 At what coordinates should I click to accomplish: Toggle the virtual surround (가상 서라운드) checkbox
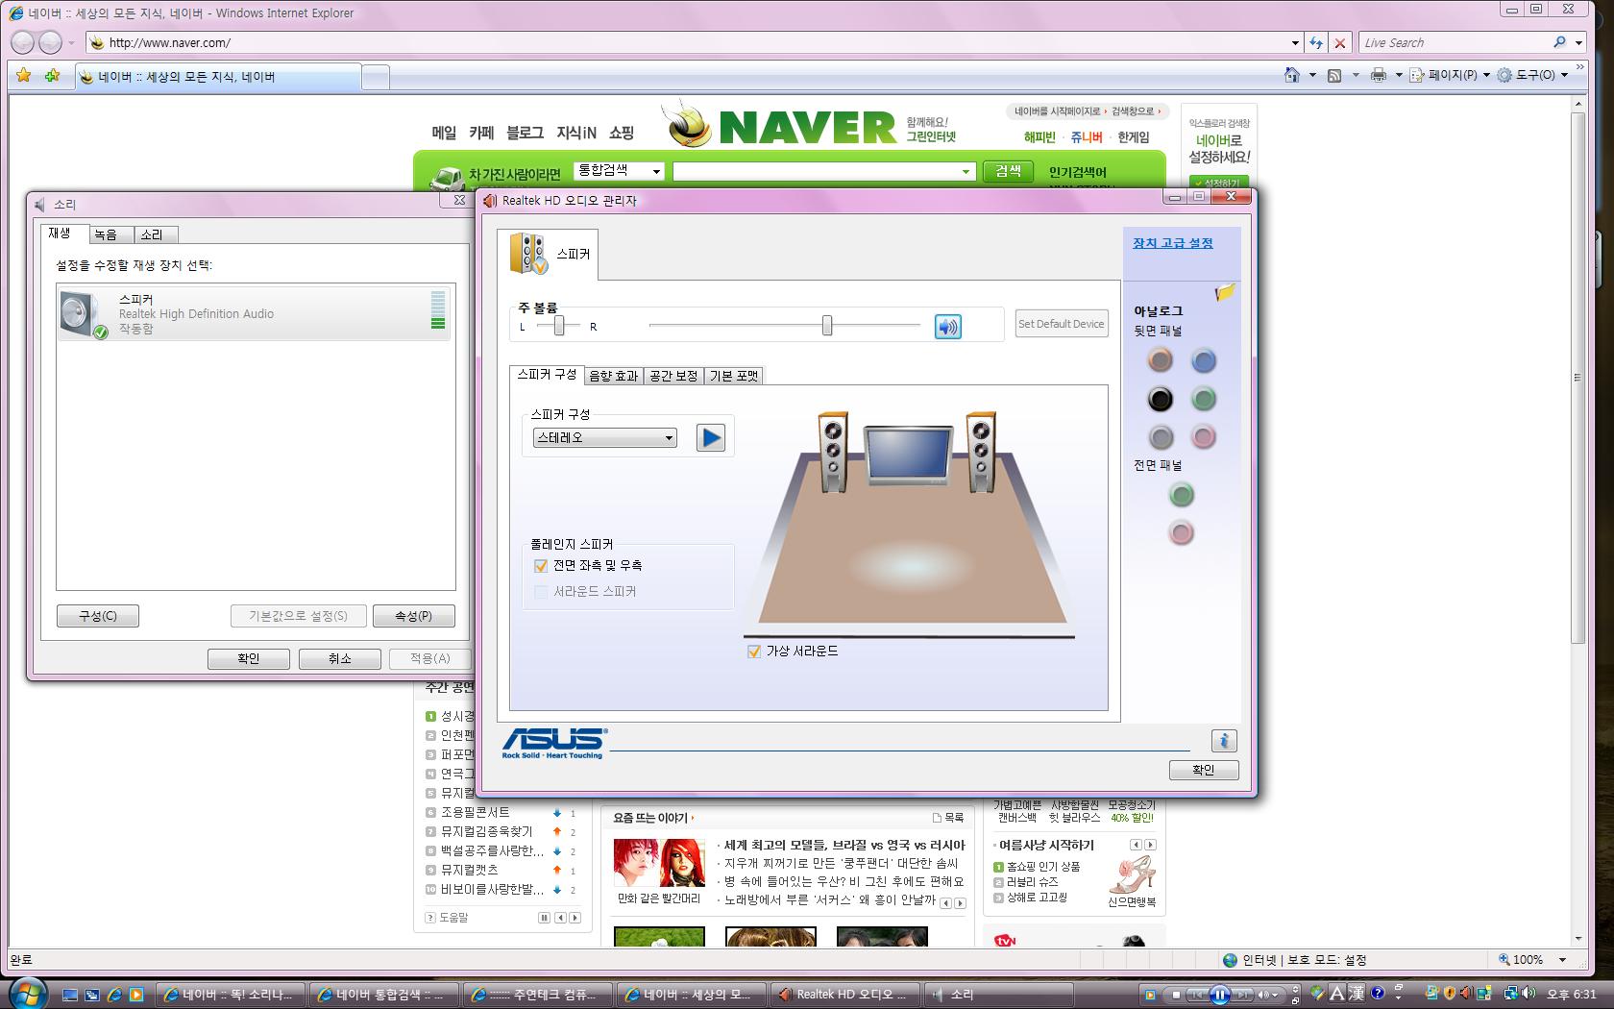(754, 652)
